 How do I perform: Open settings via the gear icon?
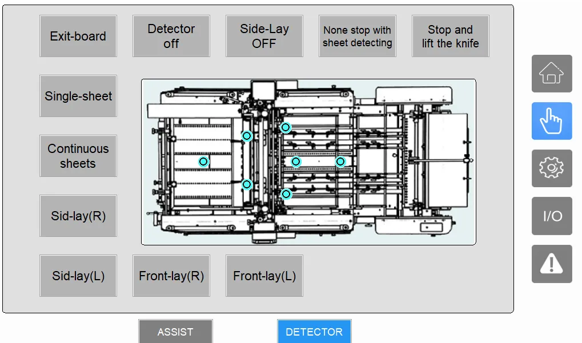click(x=552, y=168)
